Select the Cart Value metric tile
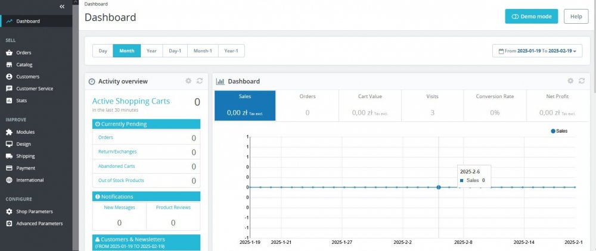This screenshot has width=596, height=251. pyautogui.click(x=370, y=105)
